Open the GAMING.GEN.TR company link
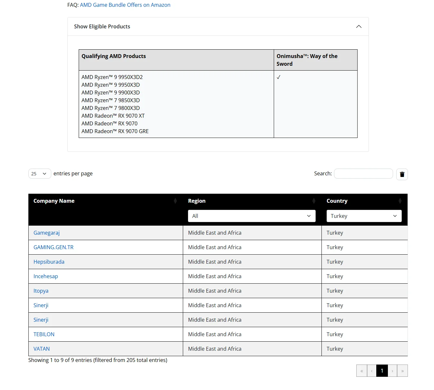The height and width of the screenshot is (390, 434). (x=54, y=247)
